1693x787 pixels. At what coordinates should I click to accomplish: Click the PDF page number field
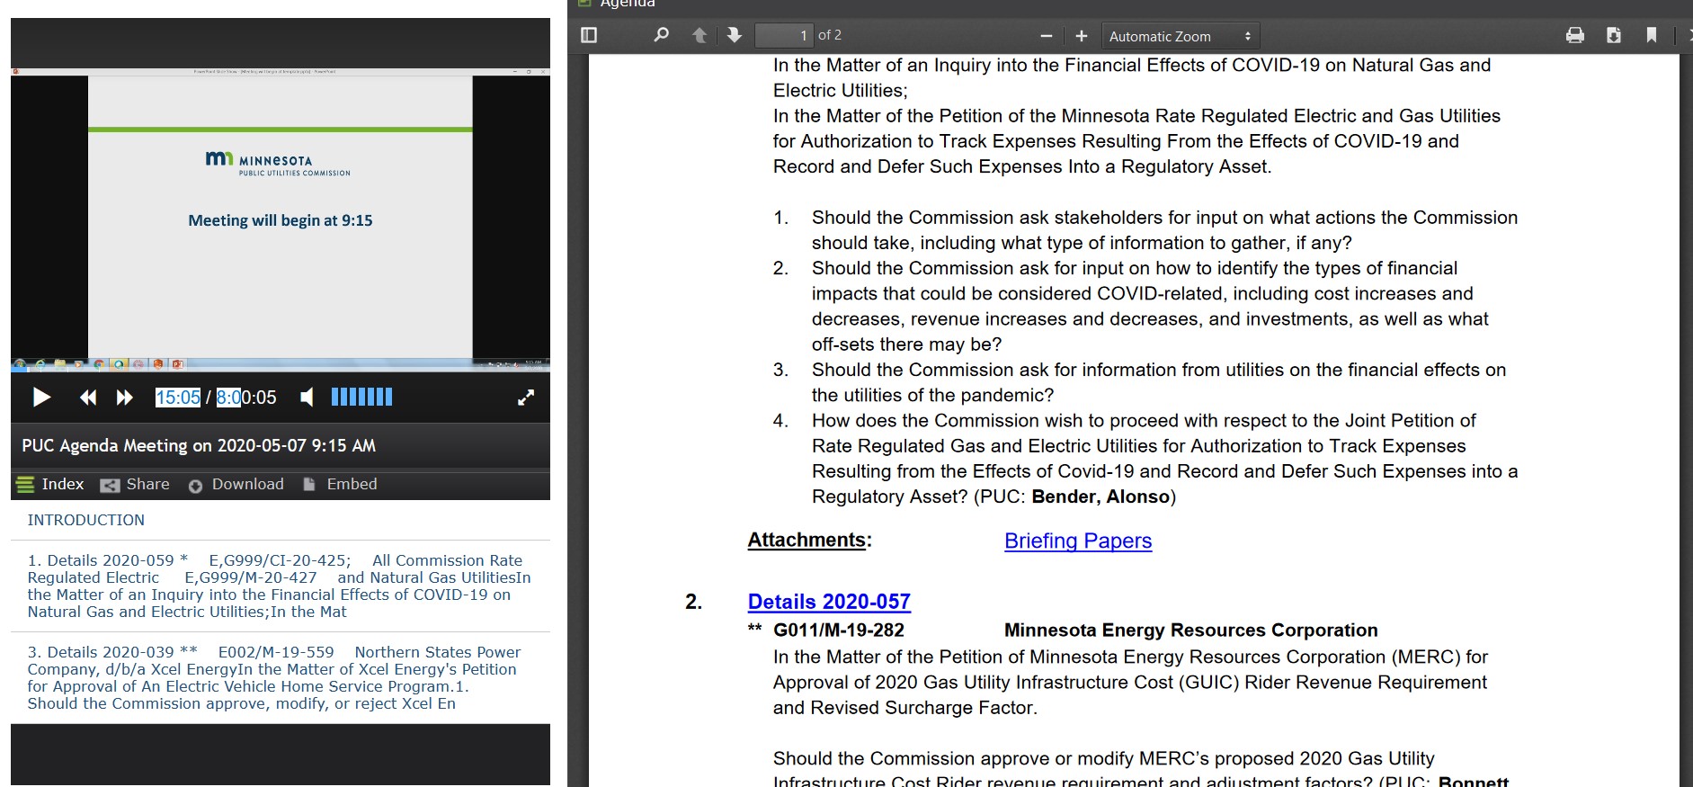click(x=783, y=35)
